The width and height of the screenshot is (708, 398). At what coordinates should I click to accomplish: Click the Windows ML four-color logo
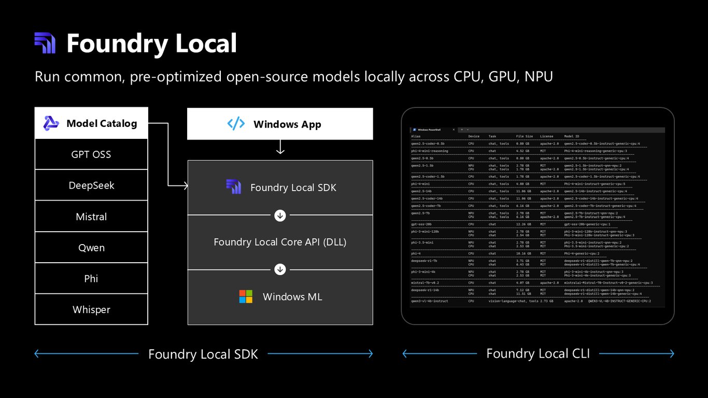[246, 296]
